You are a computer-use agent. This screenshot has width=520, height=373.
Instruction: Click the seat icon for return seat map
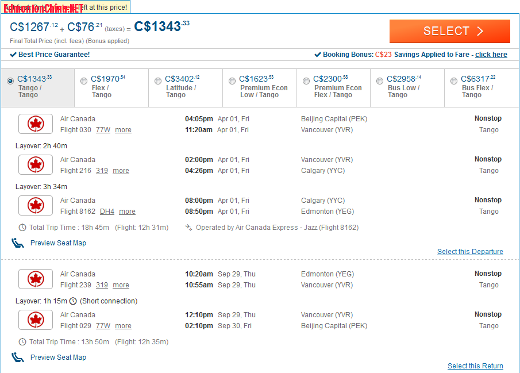pos(18,357)
